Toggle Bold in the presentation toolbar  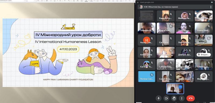tap(47, 1)
